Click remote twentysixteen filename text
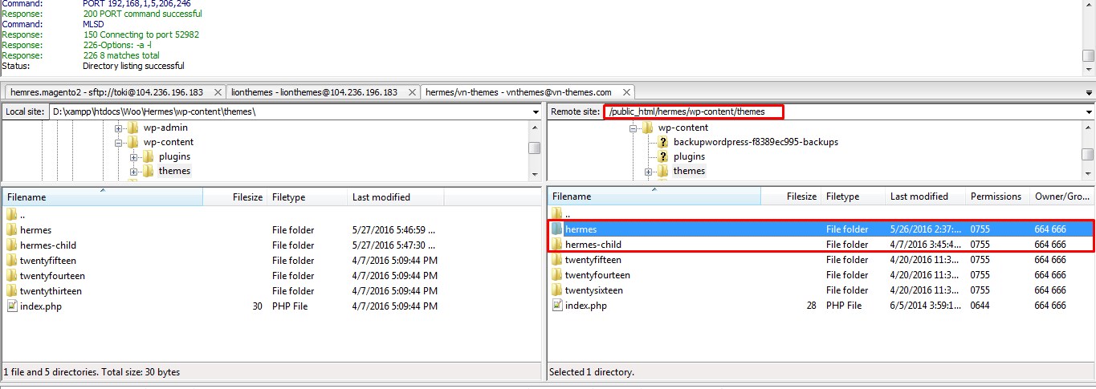The height and width of the screenshot is (389, 1096). [x=593, y=290]
